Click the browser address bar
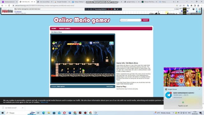204x115 pixels. pyautogui.click(x=95, y=6)
